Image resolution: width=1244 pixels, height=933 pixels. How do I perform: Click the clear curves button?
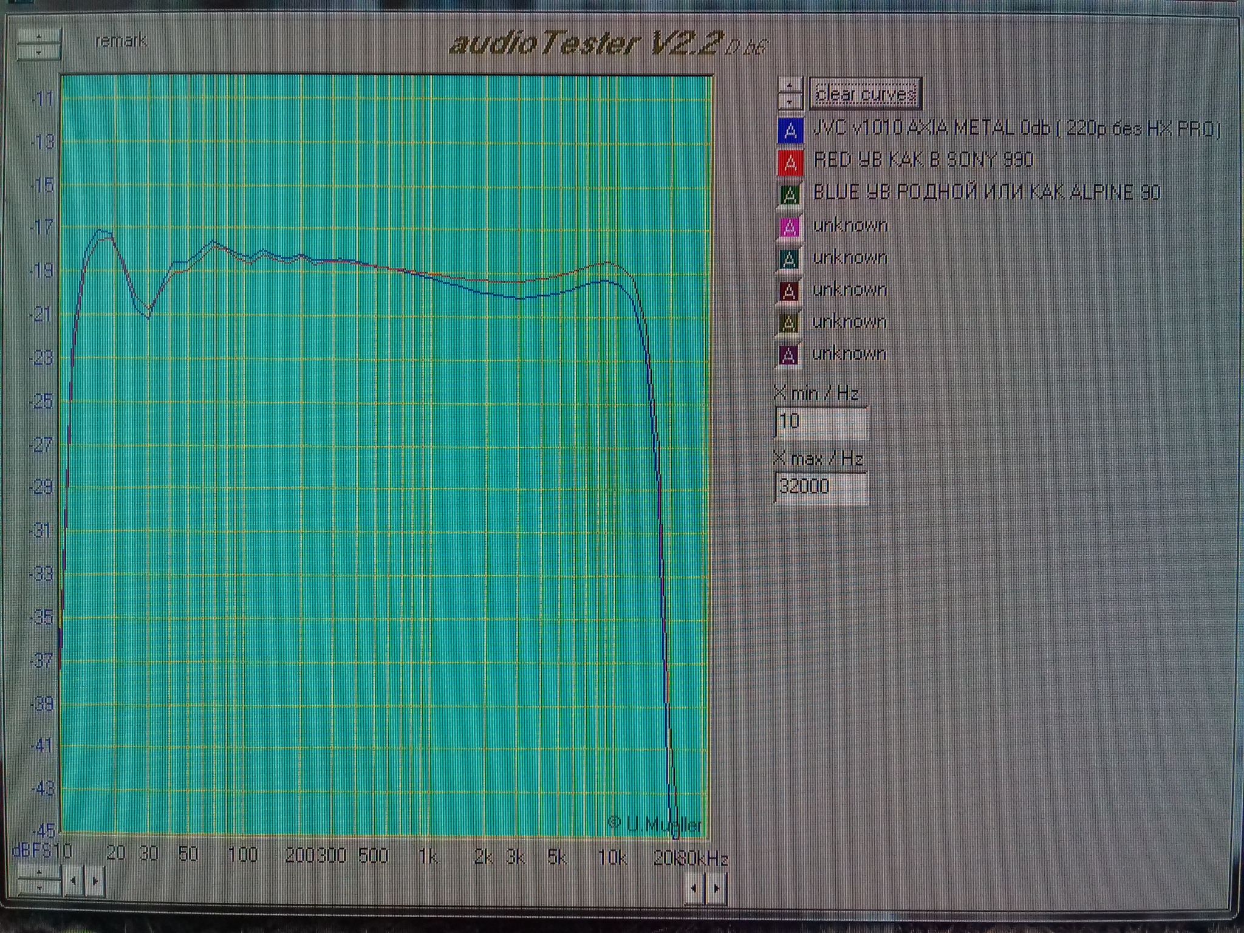[x=866, y=94]
